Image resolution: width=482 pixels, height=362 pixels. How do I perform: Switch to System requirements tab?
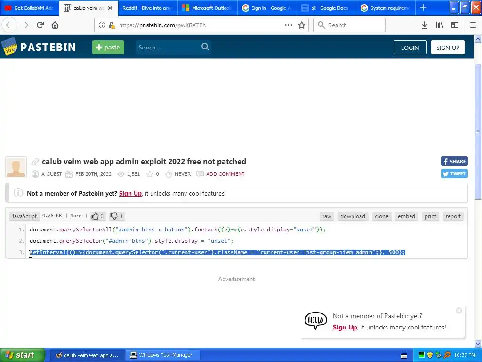point(386,8)
